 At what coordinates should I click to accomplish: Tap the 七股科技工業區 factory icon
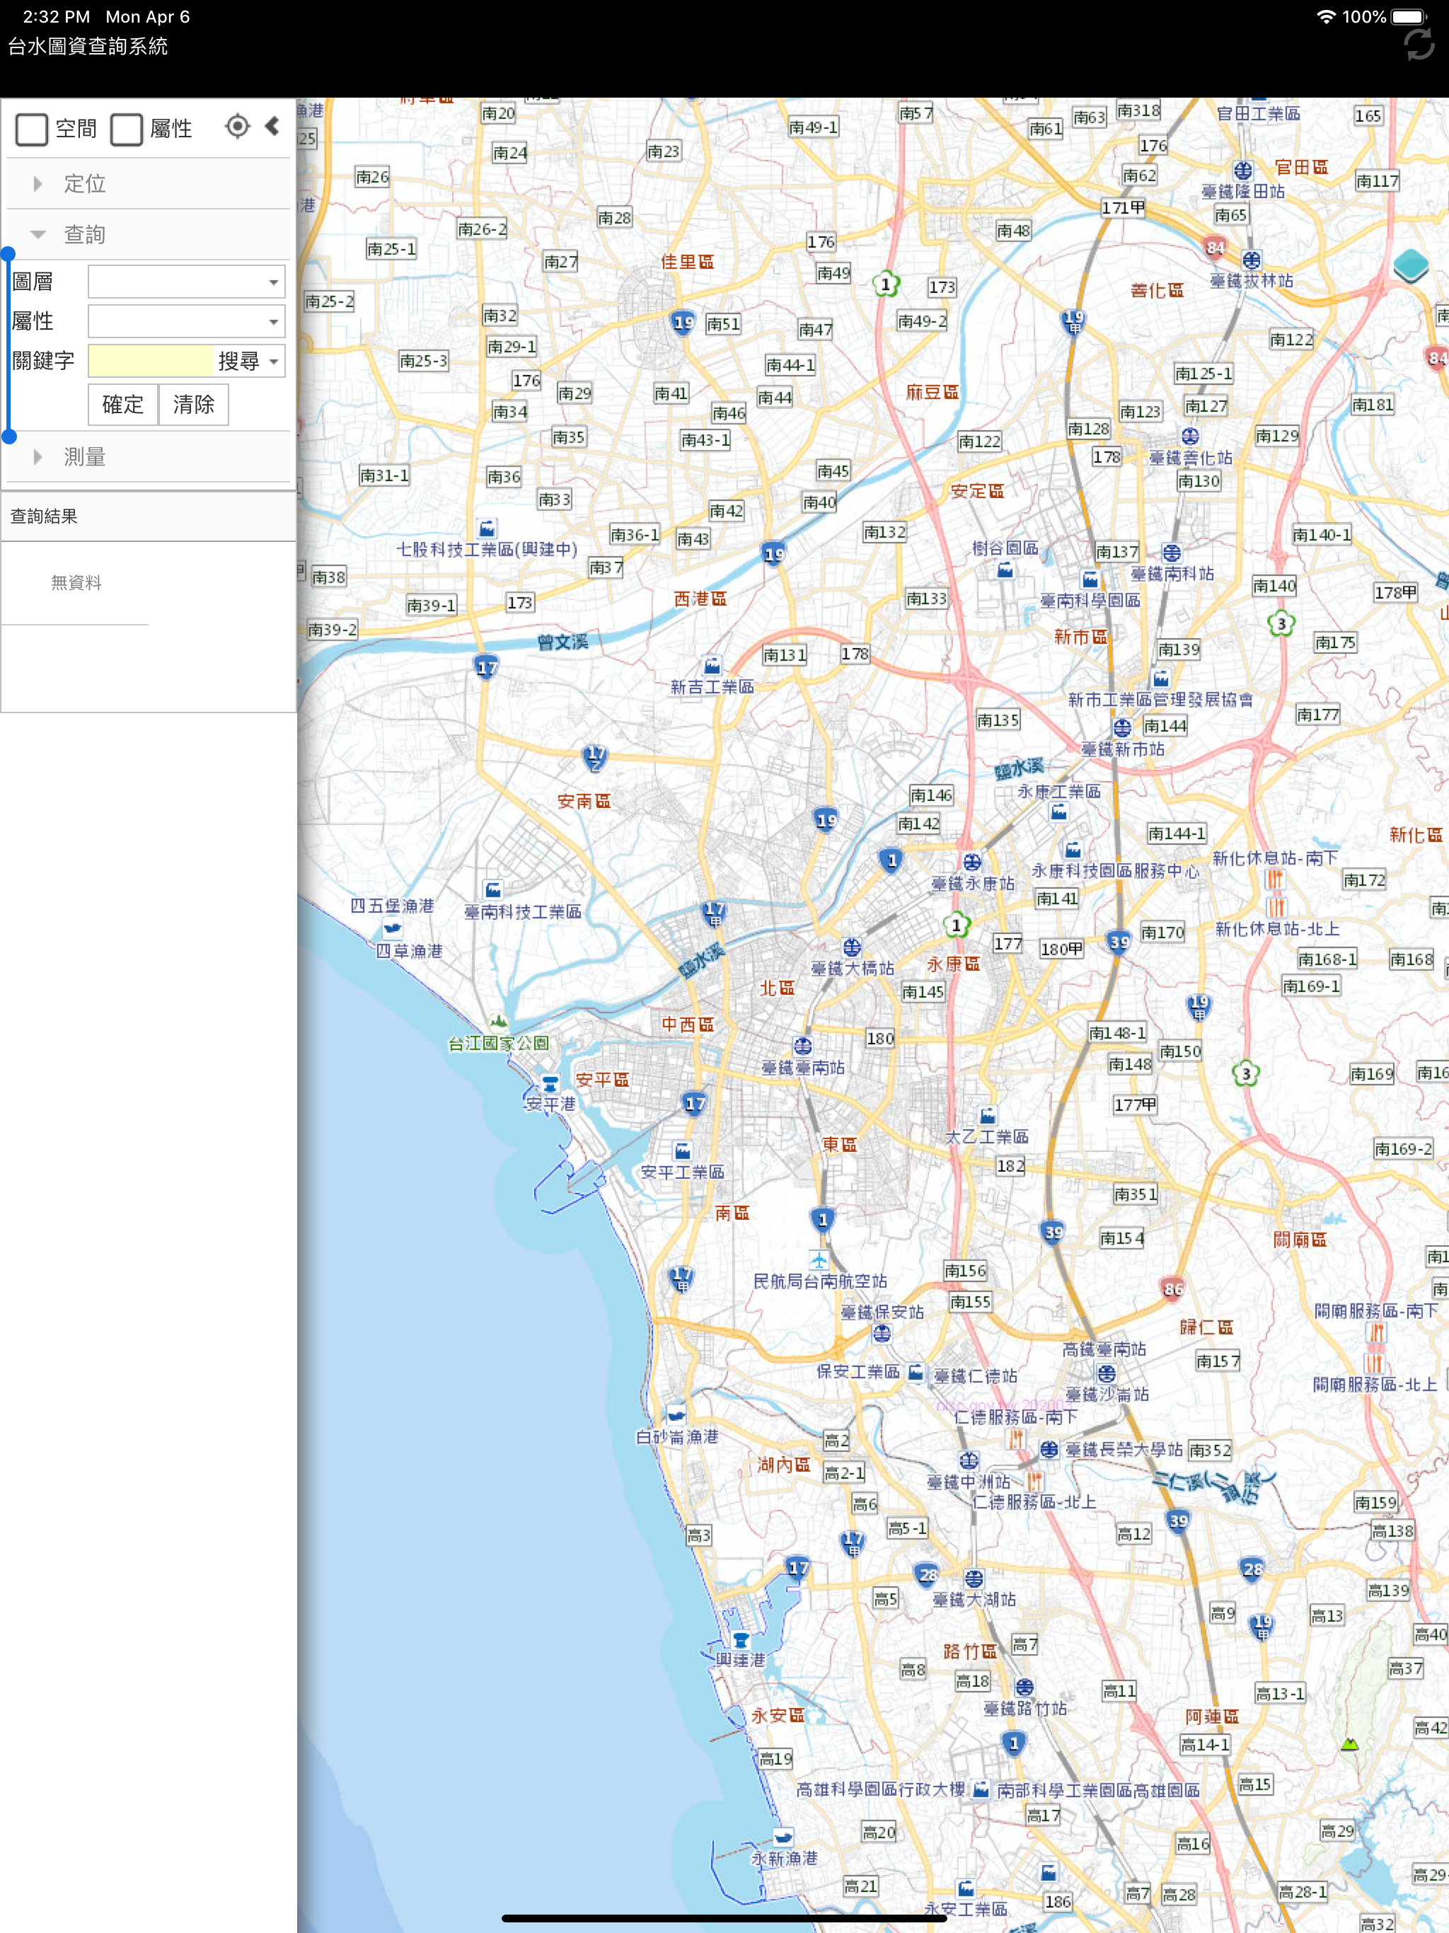487,528
